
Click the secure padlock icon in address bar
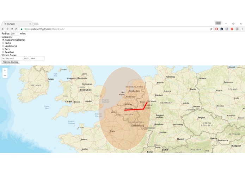[x=22, y=29]
